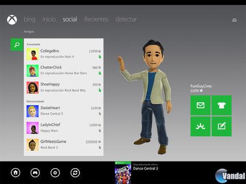The width and height of the screenshot is (246, 184).
Task: Click the offline status icon for DadatHeart
Action: coord(100,113)
